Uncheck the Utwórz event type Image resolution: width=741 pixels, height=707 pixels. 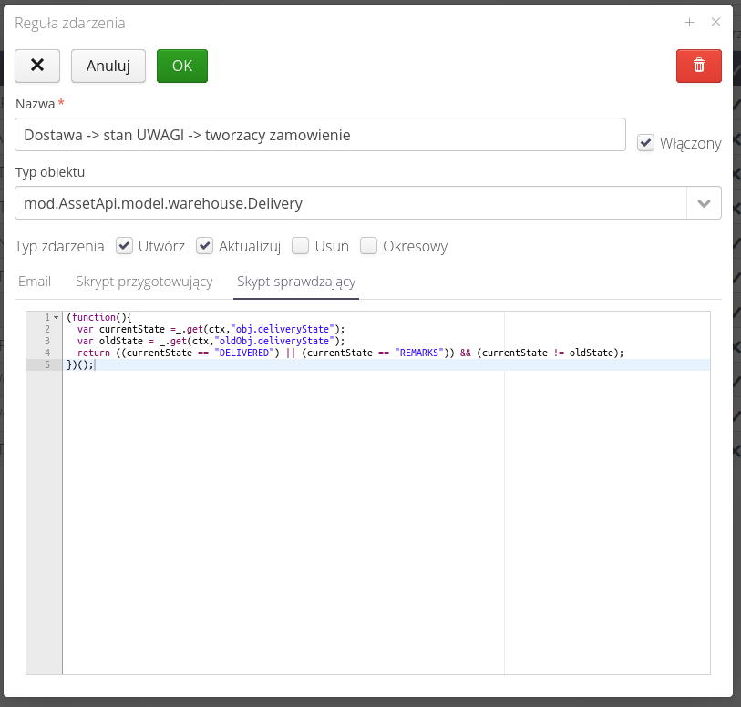tap(125, 246)
